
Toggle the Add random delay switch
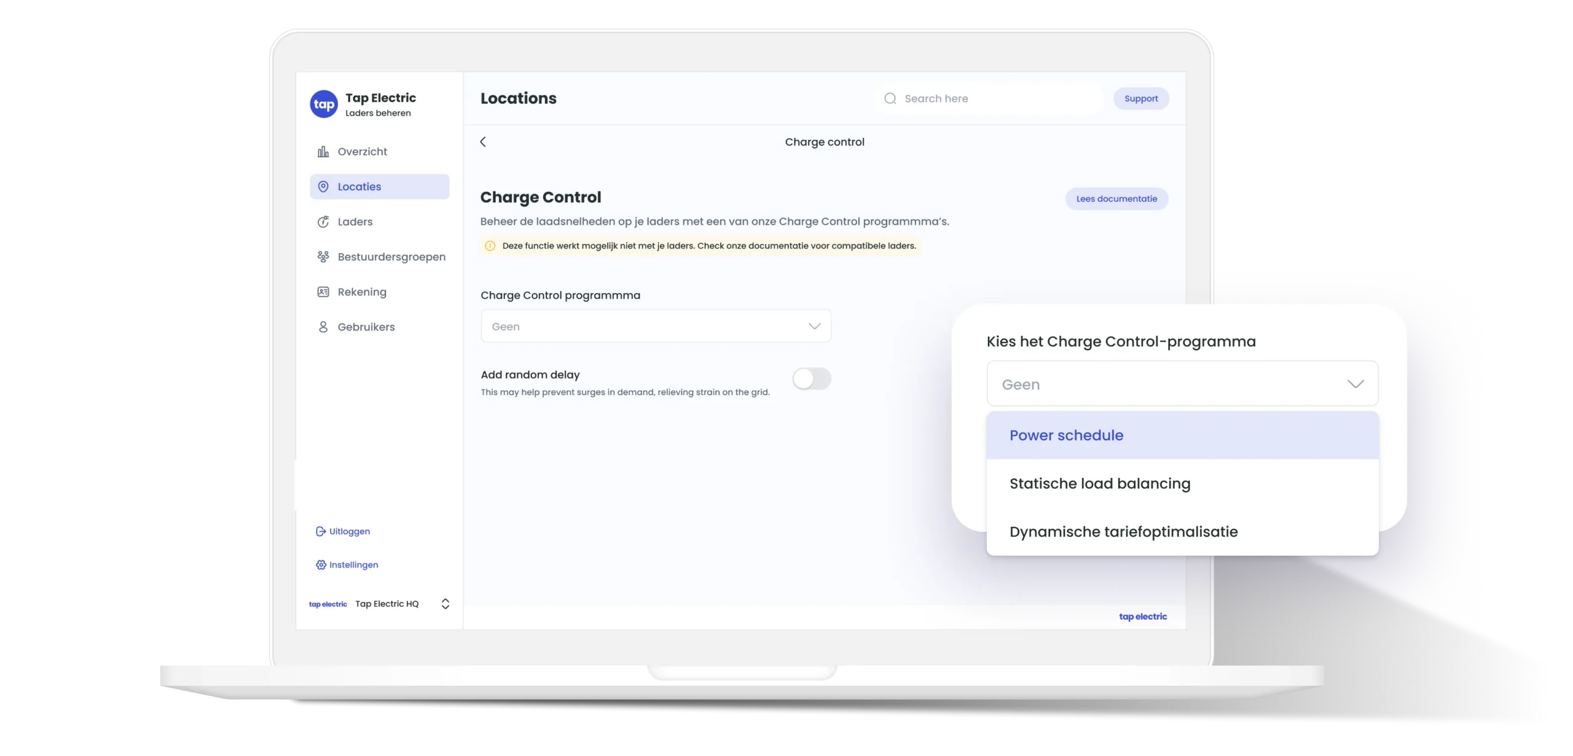pyautogui.click(x=811, y=379)
